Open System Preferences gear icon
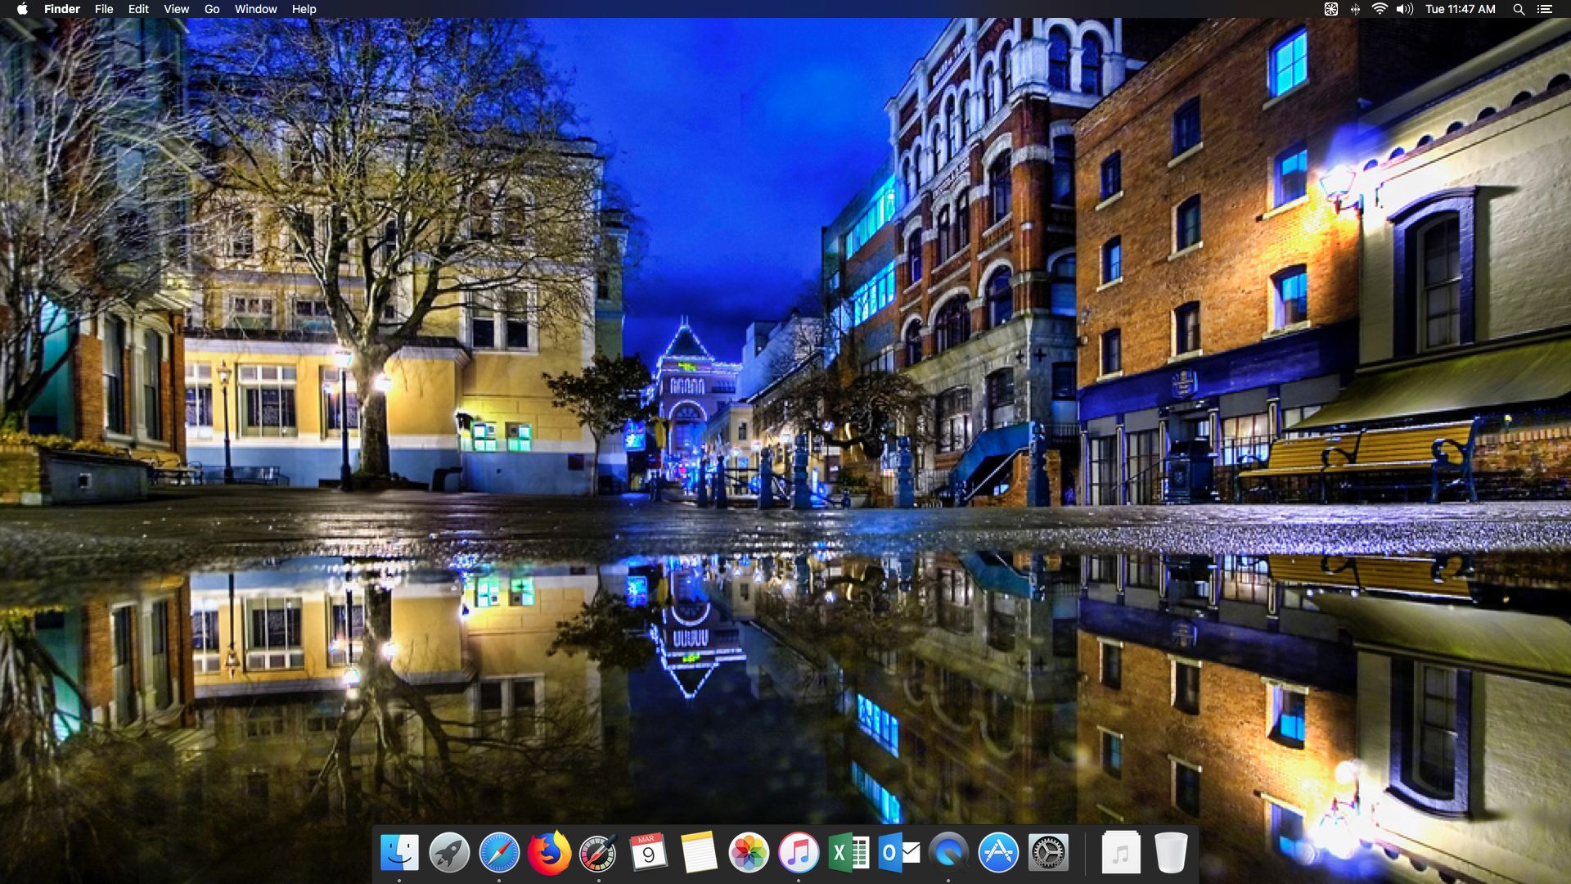This screenshot has width=1571, height=884. coord(1048,854)
